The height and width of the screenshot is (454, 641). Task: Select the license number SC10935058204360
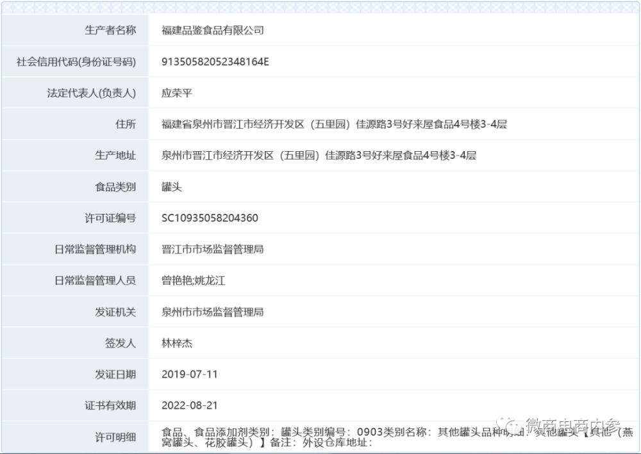210,218
